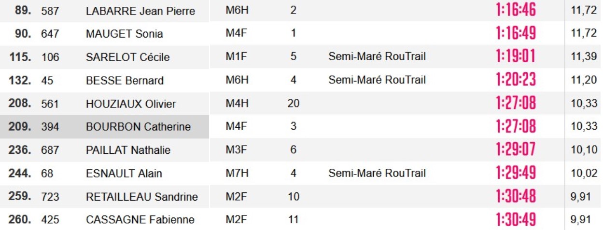Click bib number 647
Image resolution: width=604 pixels, height=230 pixels.
point(50,34)
